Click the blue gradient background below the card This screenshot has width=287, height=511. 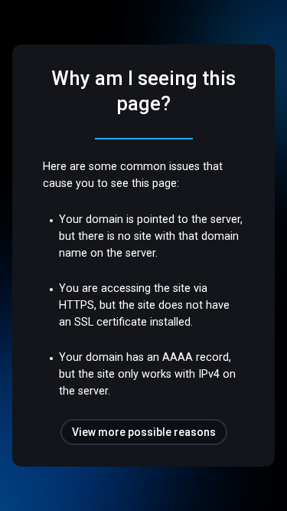144,489
